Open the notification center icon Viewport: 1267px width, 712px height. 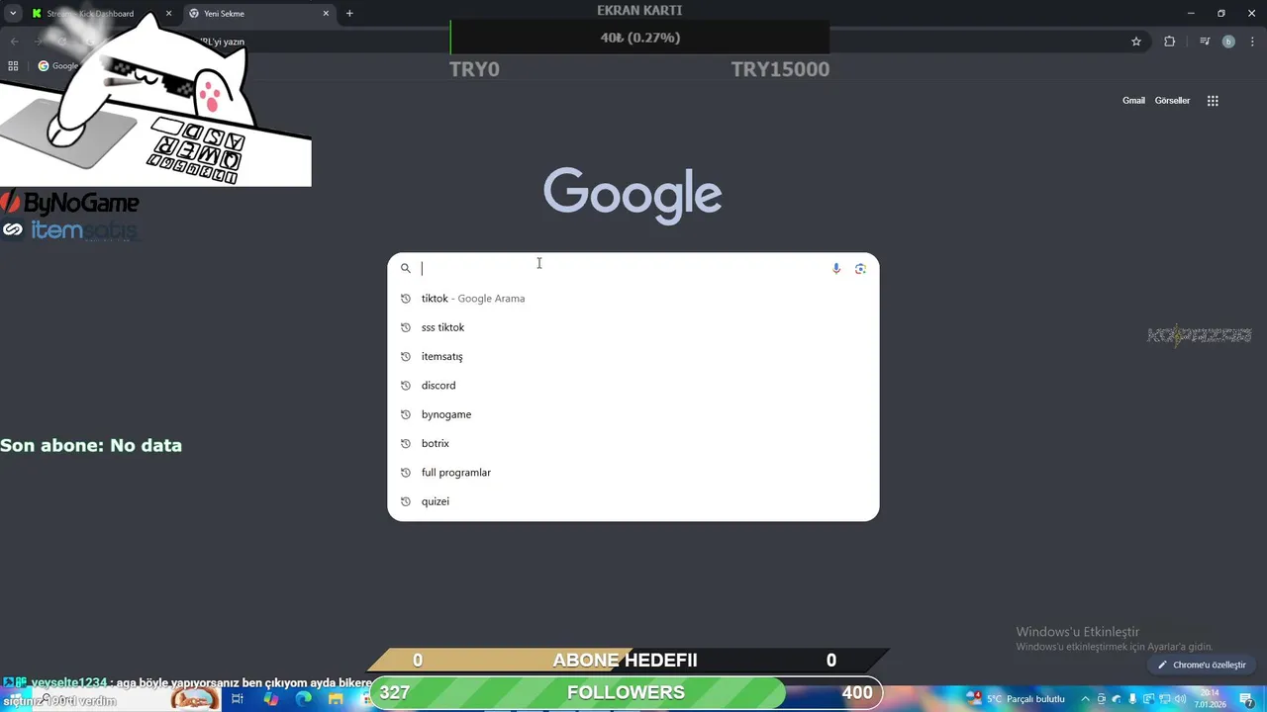click(x=1247, y=699)
